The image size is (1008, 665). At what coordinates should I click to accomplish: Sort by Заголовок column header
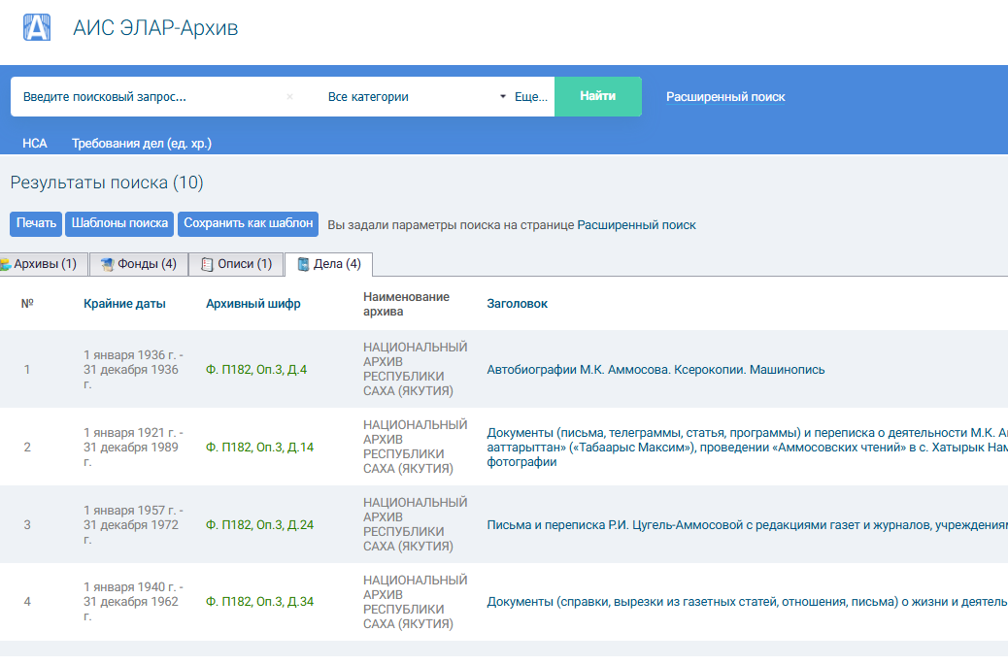click(x=517, y=304)
